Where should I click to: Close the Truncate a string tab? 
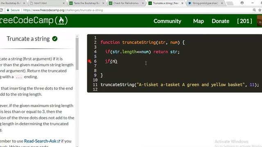point(182,3)
